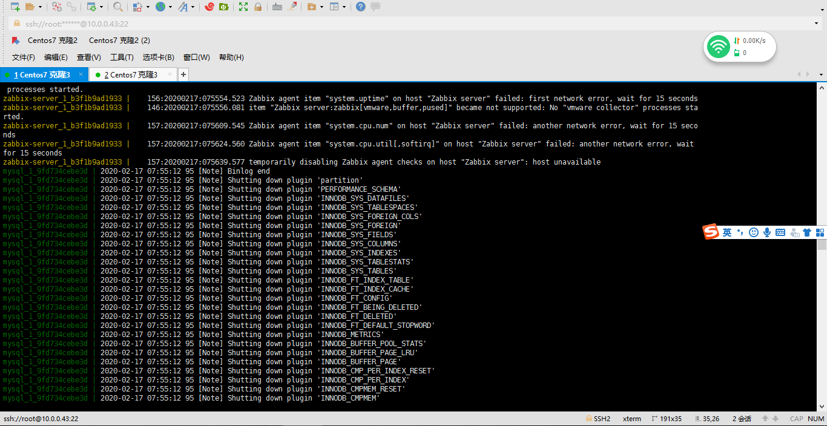This screenshot has height=426, width=827.
Task: Open Sogou toolbox grid icon
Action: (820, 232)
